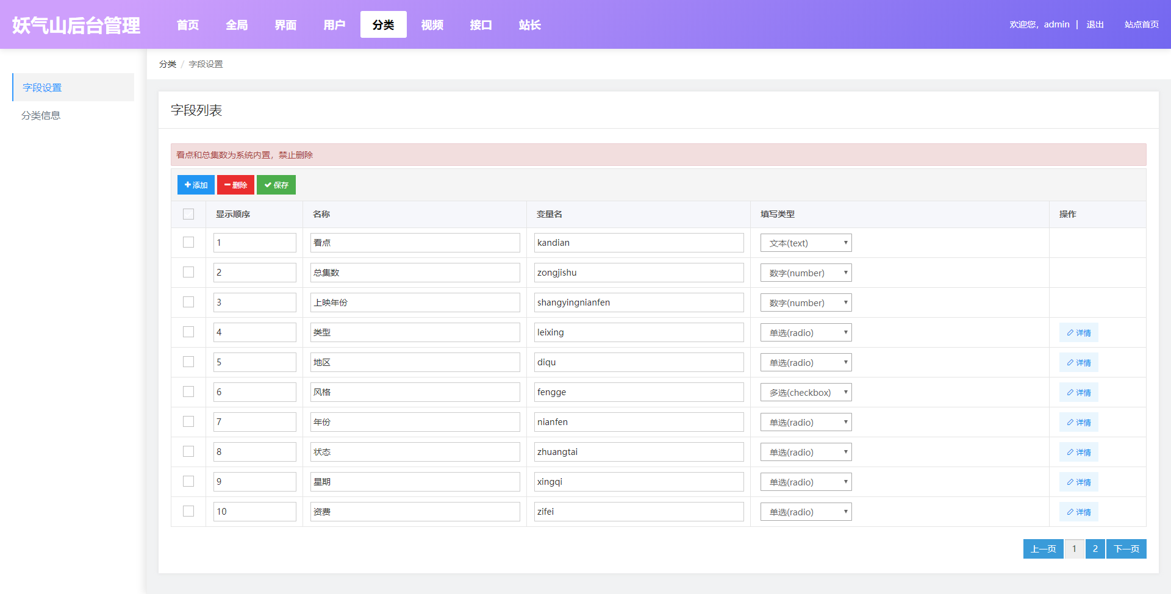Screen dimensions: 1171x594
Task: Click the order field with value 10
Action: 254,511
